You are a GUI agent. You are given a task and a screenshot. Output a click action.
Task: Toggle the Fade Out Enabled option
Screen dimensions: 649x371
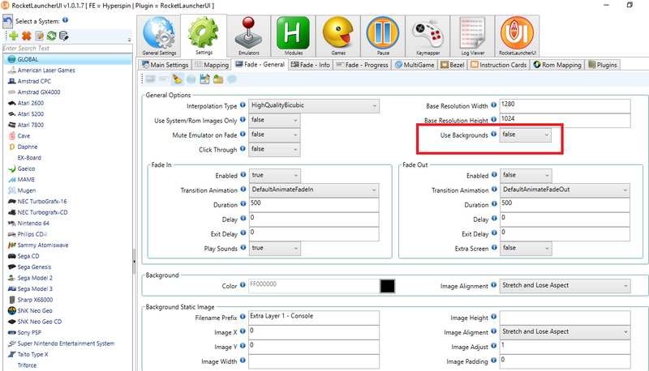pos(526,175)
